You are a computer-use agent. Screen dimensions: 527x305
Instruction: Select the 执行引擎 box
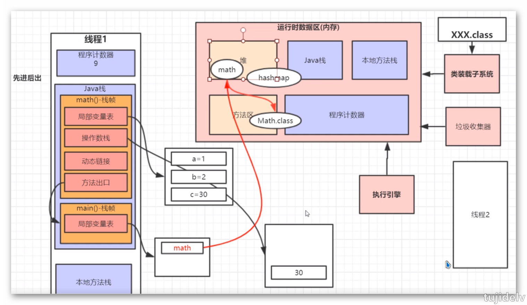(x=386, y=194)
